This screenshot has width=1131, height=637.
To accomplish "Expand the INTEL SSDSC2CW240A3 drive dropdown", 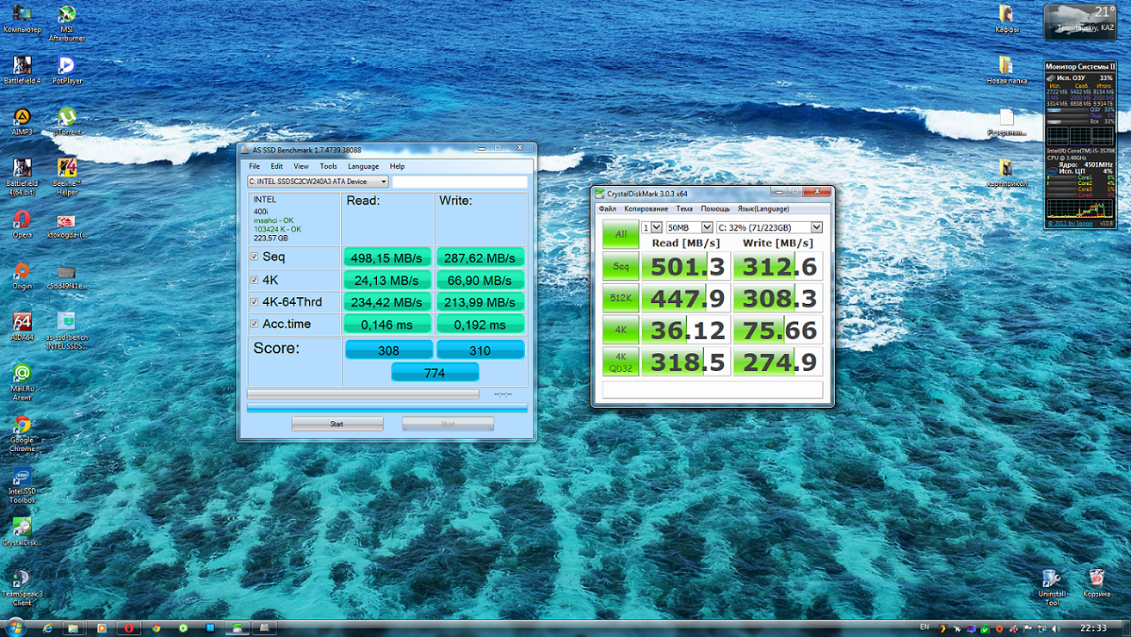I will coord(318,182).
